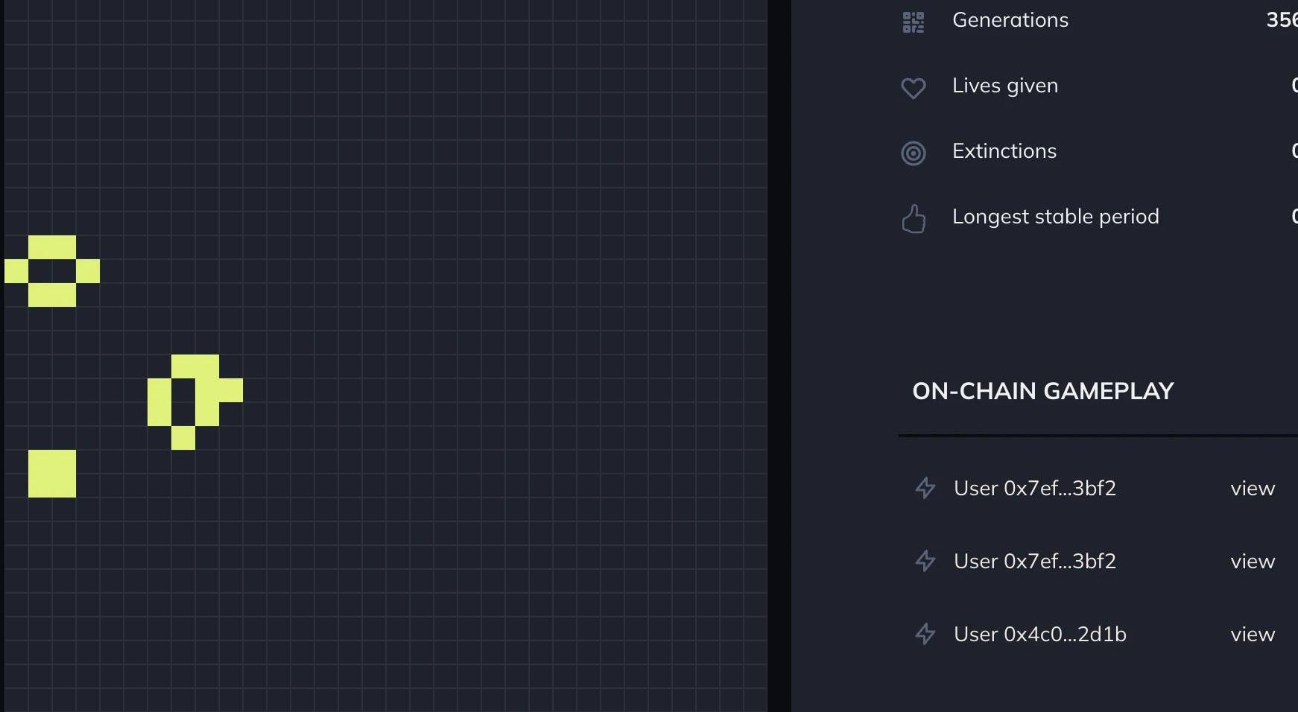Click the Generations label
The image size is (1298, 712).
1010,20
